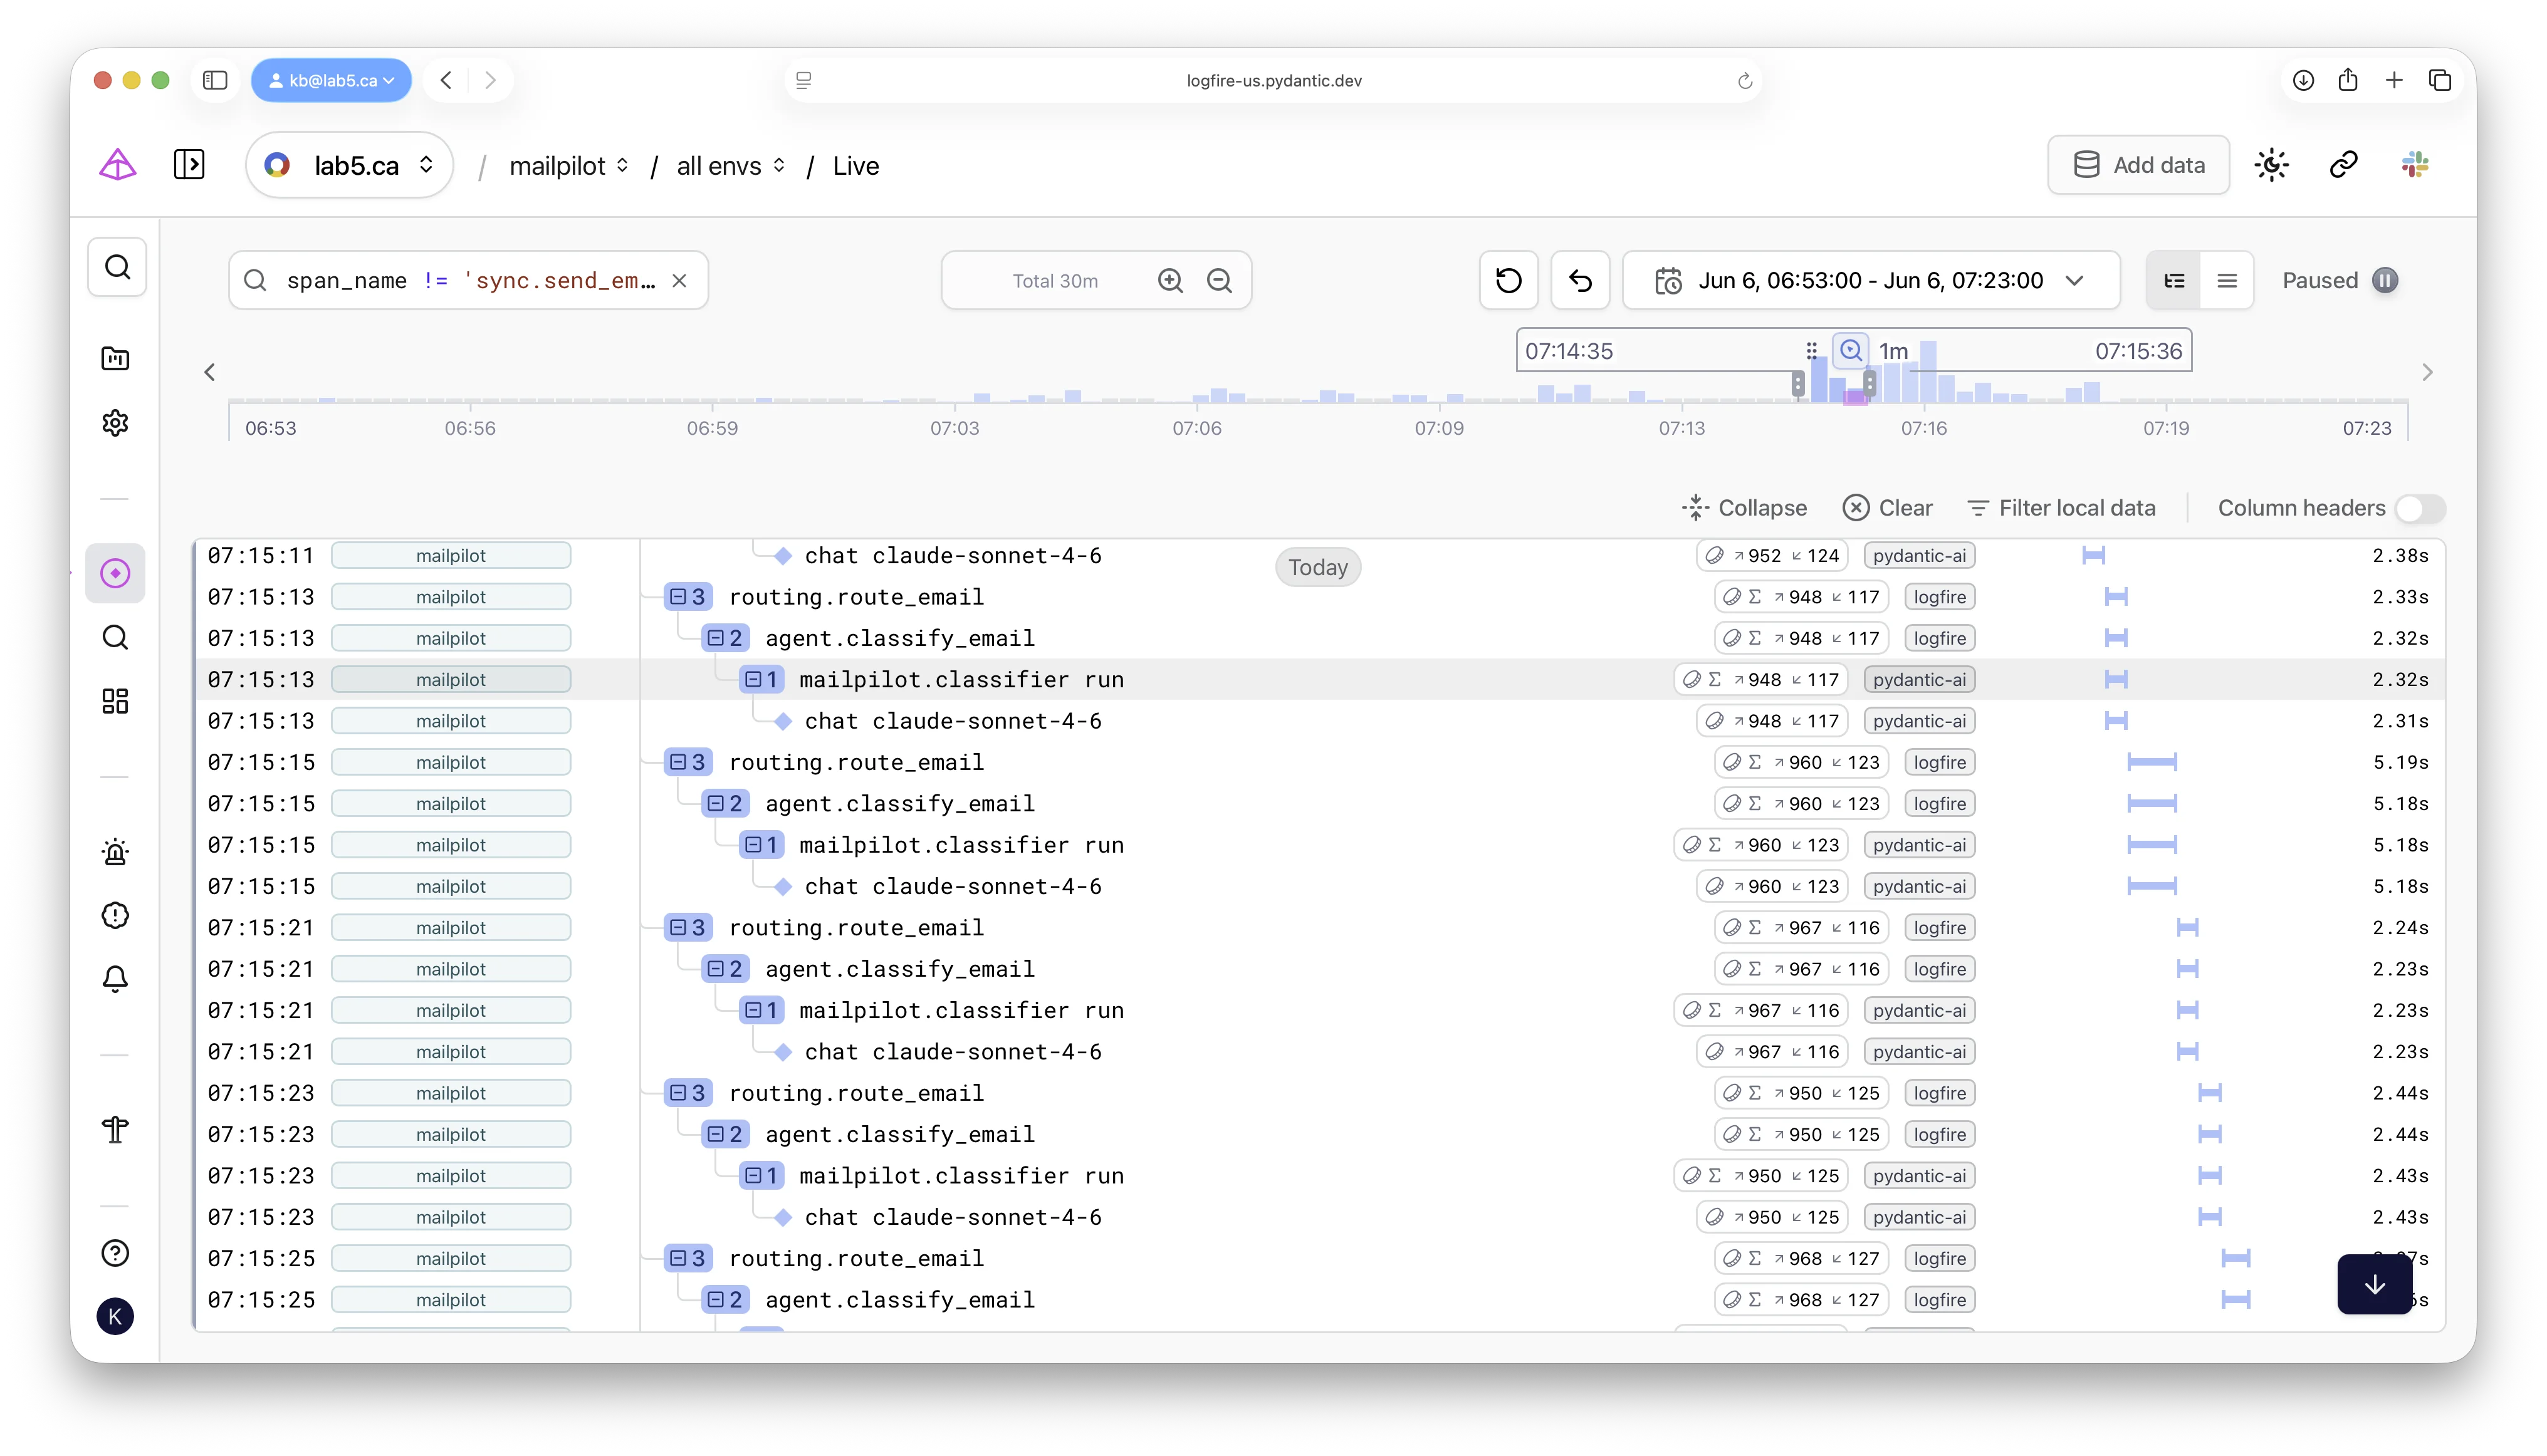The width and height of the screenshot is (2547, 1456).
Task: Switch to the flat list layout icon
Action: point(2227,281)
